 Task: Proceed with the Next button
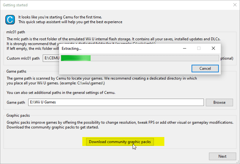tap(222, 156)
